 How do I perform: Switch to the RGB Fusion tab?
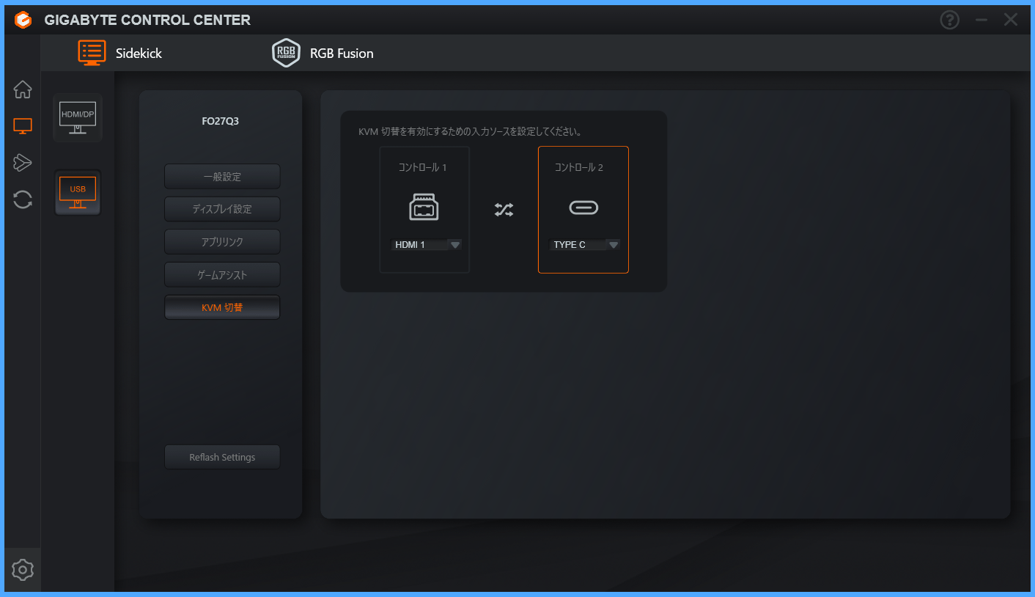coord(323,53)
